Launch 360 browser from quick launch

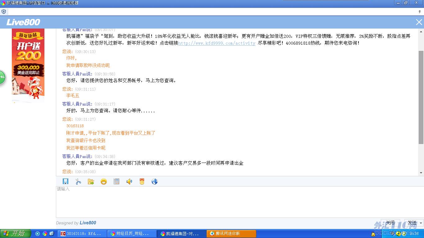point(45,234)
